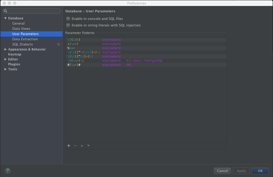Toggle Enable in string literals with SQL injection

(68, 25)
